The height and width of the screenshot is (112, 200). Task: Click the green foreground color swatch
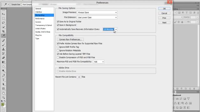[x=2, y=105]
